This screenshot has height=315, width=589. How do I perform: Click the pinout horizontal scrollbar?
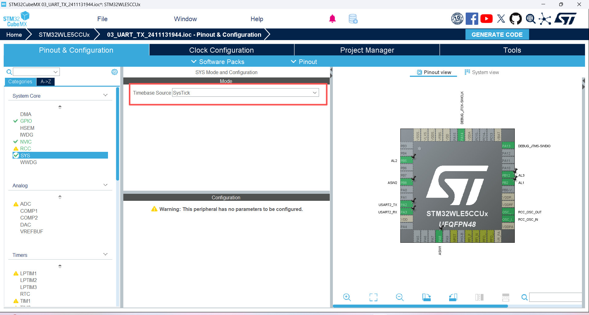point(420,306)
